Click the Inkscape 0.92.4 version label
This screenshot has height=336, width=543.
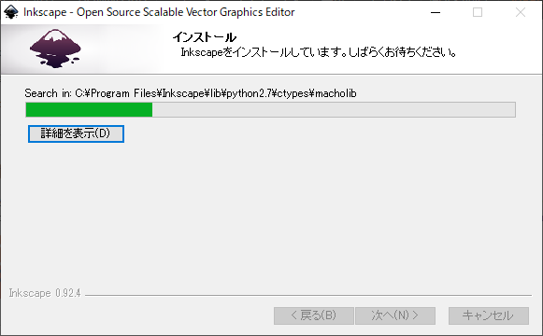tap(45, 293)
